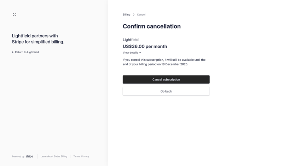Image resolution: width=283 pixels, height=166 pixels.
Task: Click the Go back button
Action: coord(166,91)
